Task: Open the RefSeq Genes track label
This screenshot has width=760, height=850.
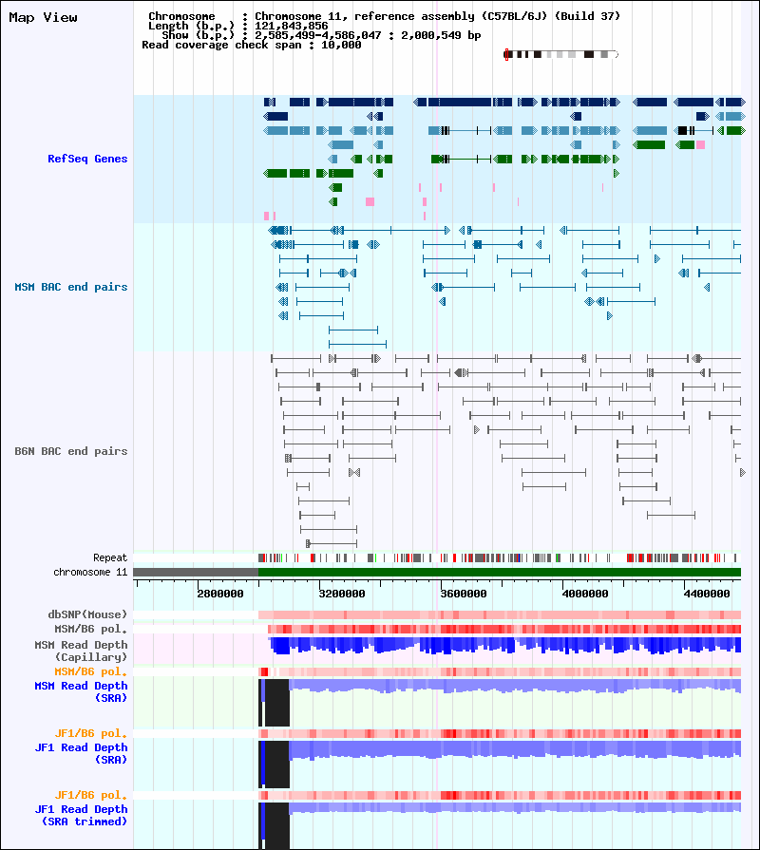Action: tap(87, 159)
